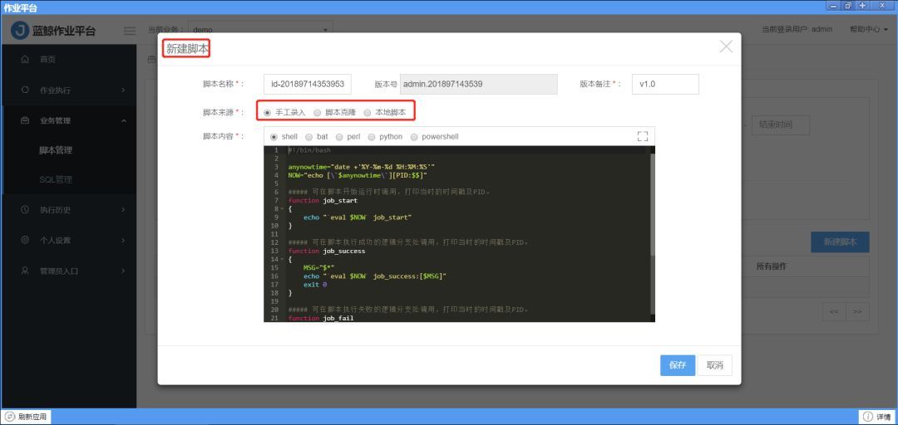
Task: Choose bat script type
Action: click(308, 137)
